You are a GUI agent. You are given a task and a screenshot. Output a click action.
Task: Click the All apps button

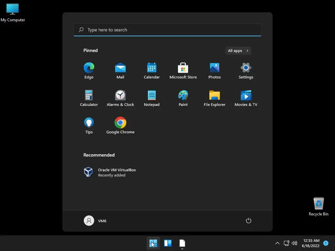click(x=238, y=51)
